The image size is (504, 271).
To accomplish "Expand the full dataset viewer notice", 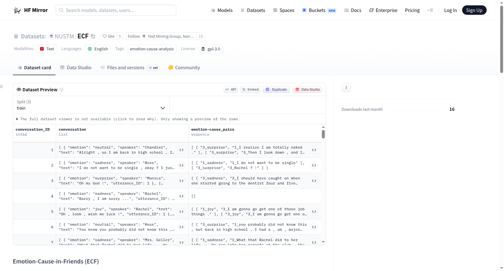I will [x=128, y=119].
